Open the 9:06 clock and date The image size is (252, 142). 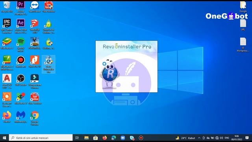click(x=237, y=138)
